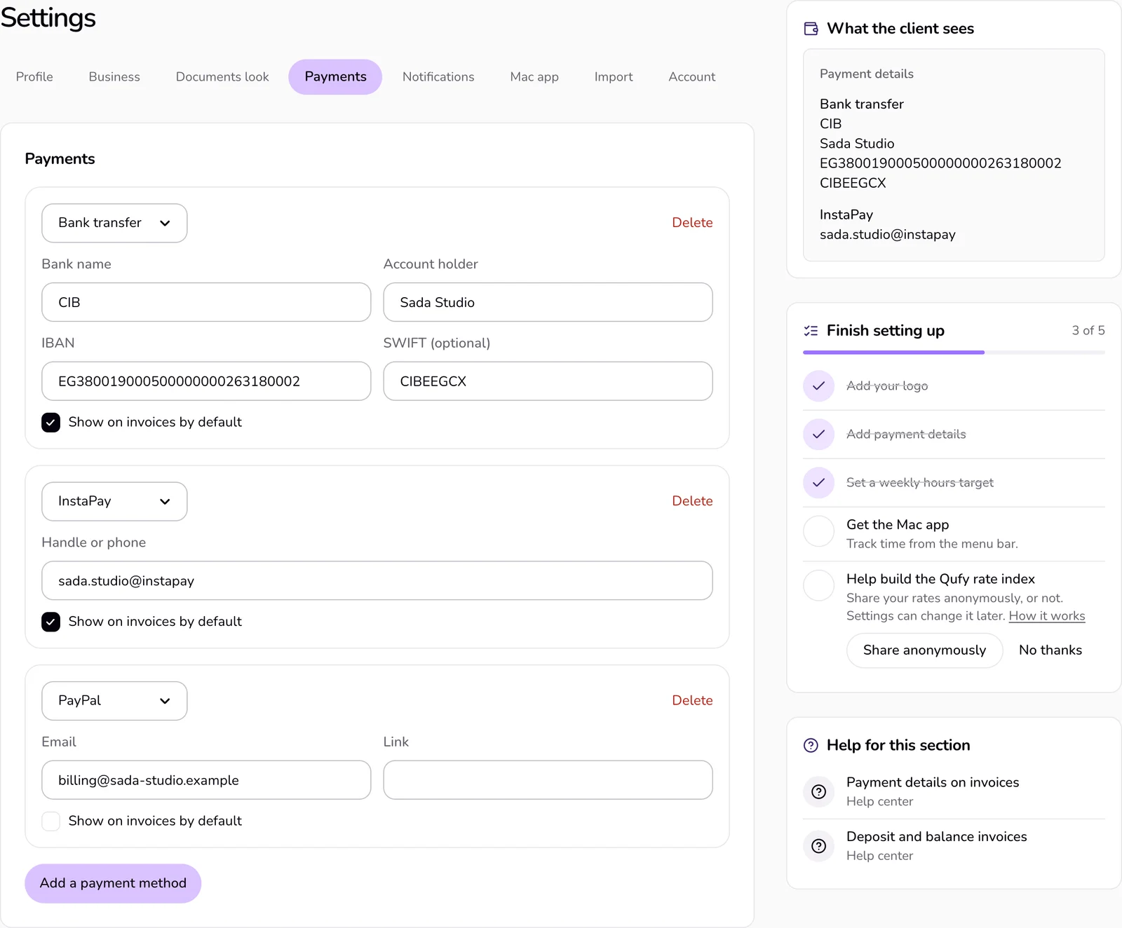Open the Account tab
Image resolution: width=1122 pixels, height=928 pixels.
point(692,77)
